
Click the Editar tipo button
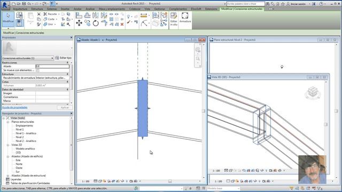pos(64,58)
